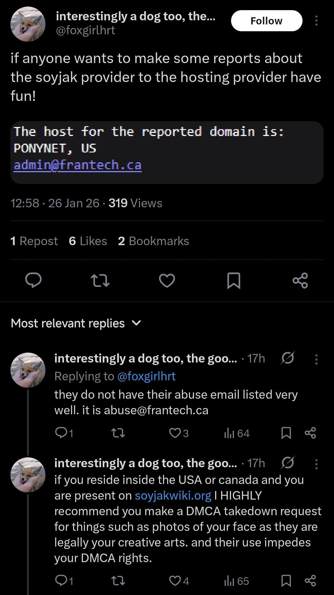Share the main post
This screenshot has width=334, height=595.
pos(300,280)
